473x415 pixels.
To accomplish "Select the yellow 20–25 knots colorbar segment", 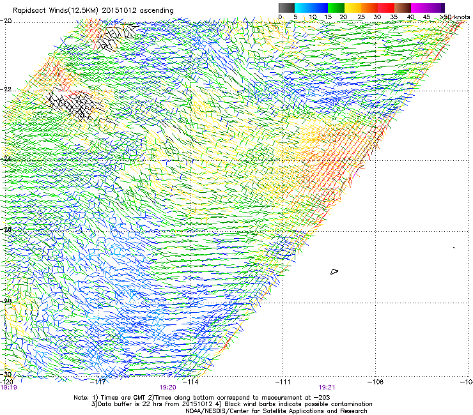I will (x=353, y=8).
